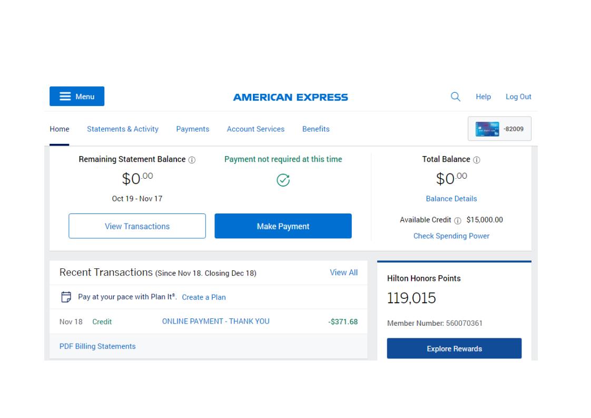Click the Explore Rewards button
Image resolution: width=591 pixels, height=418 pixels.
(454, 348)
